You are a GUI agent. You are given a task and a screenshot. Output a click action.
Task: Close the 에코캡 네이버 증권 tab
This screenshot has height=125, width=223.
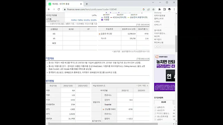coord(81,4)
